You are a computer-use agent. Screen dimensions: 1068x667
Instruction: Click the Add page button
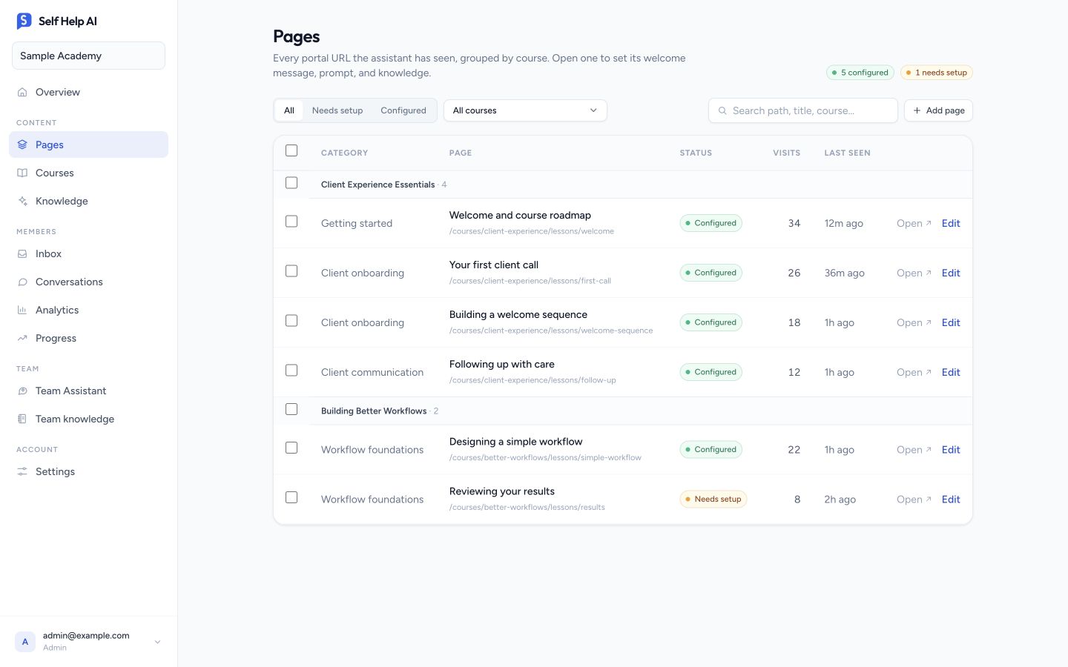tap(938, 111)
